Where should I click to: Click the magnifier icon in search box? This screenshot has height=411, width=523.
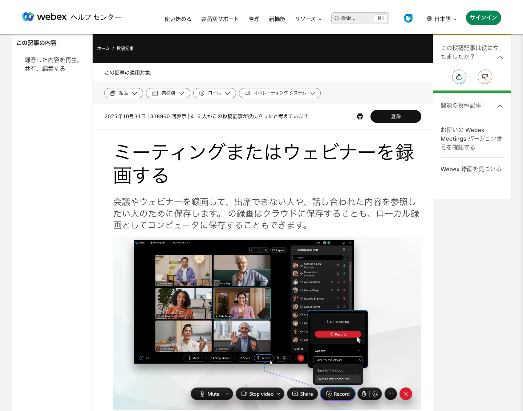(x=337, y=18)
